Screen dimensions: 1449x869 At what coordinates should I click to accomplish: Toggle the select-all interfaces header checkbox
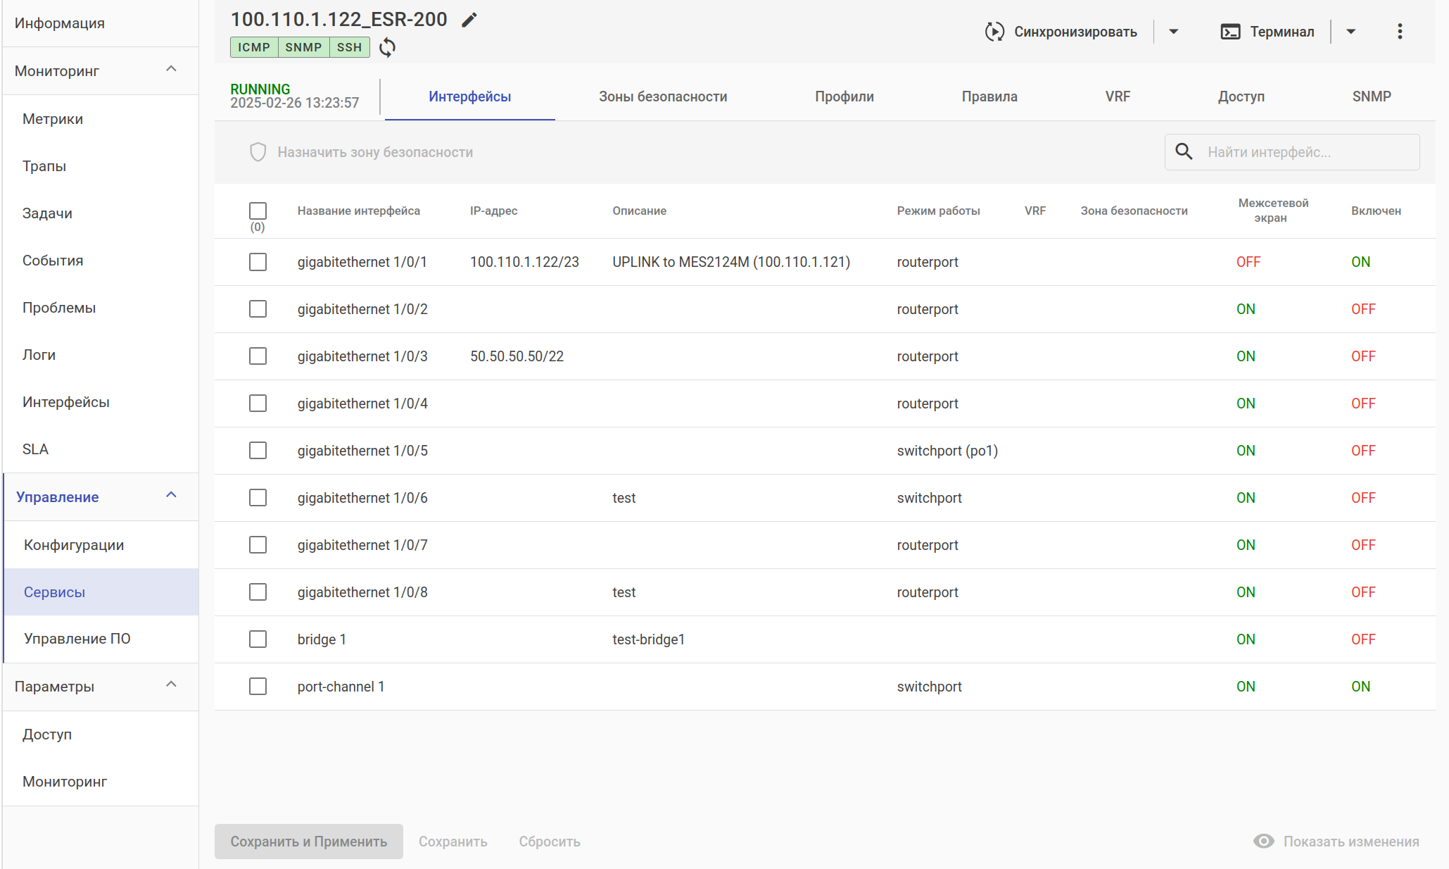(x=258, y=211)
